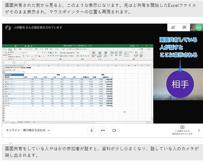Image resolution: width=203 pixels, height=162 pixels.
Task: Click the fill color bucket icon
Action: click(x=36, y=56)
